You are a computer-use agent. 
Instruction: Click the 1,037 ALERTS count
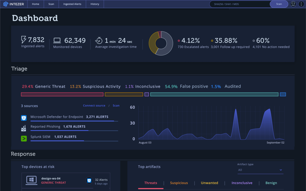(65, 137)
